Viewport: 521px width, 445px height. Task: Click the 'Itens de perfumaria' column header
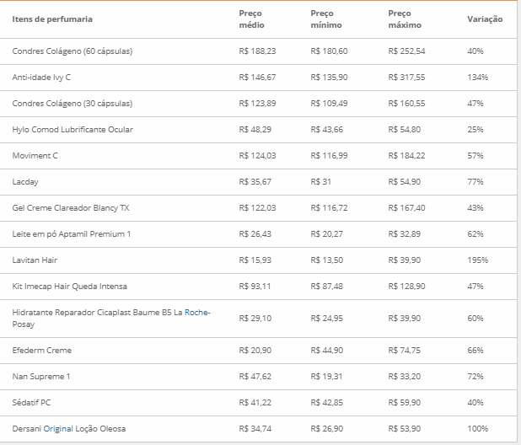coord(52,19)
